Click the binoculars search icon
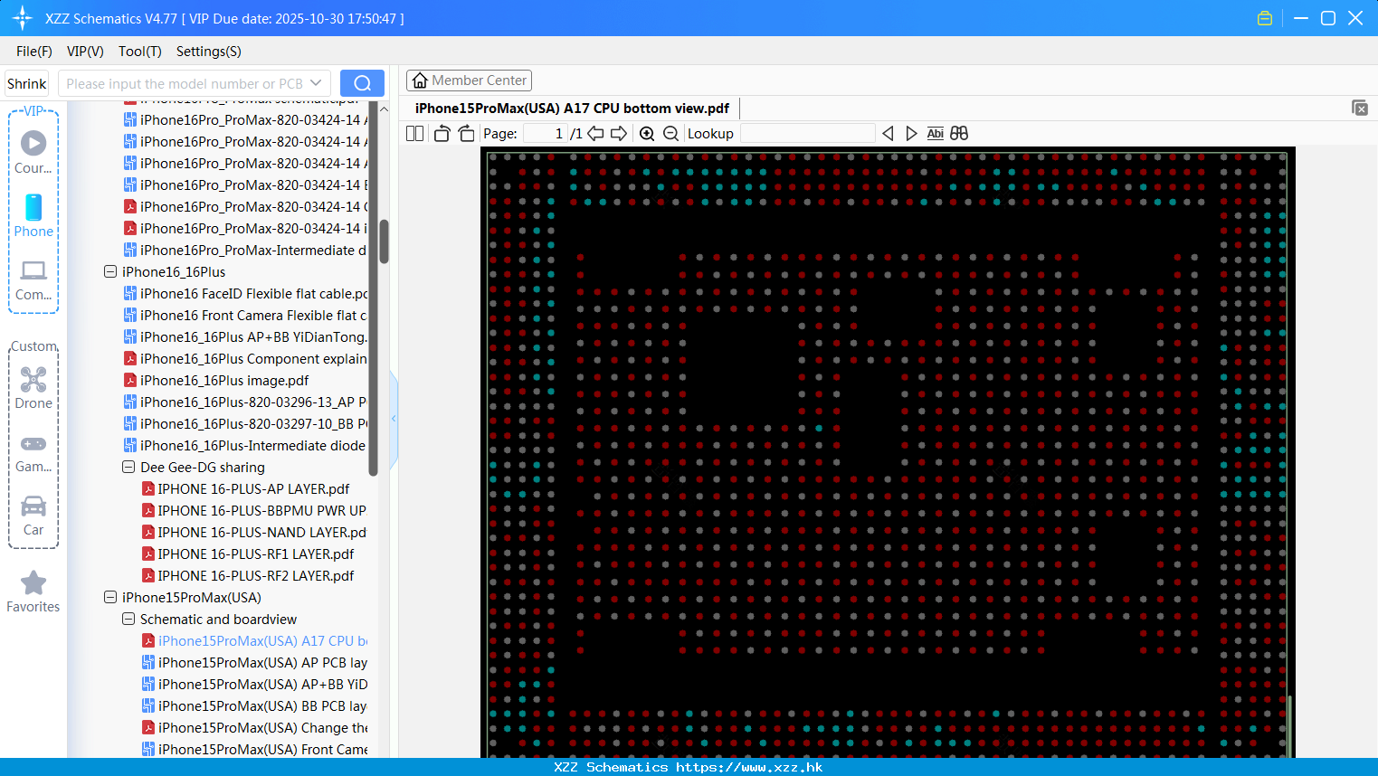Image resolution: width=1378 pixels, height=776 pixels. 959,133
